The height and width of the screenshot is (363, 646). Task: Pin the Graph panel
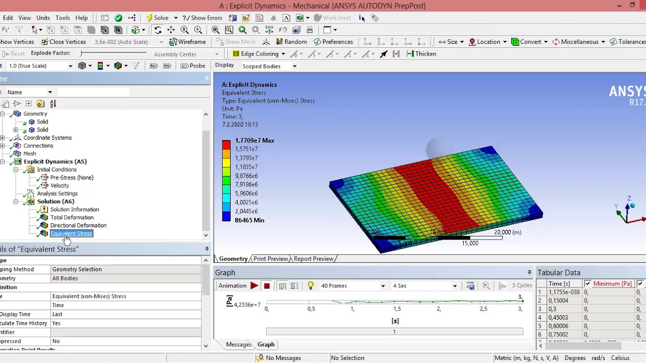529,273
